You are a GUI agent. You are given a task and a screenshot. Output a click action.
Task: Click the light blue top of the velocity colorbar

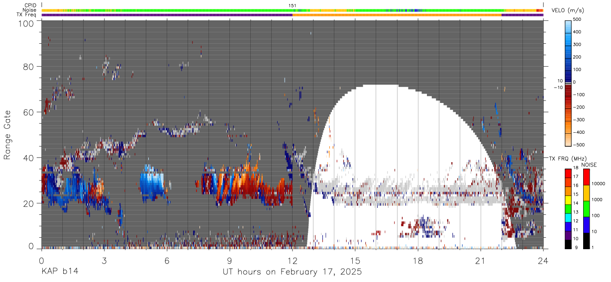coord(568,26)
